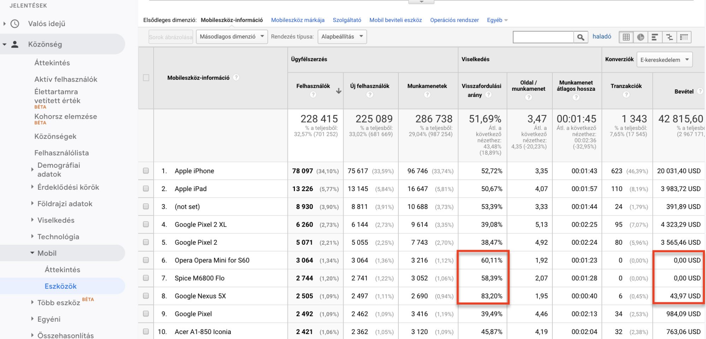Select the performance bar view icon

pyautogui.click(x=655, y=37)
